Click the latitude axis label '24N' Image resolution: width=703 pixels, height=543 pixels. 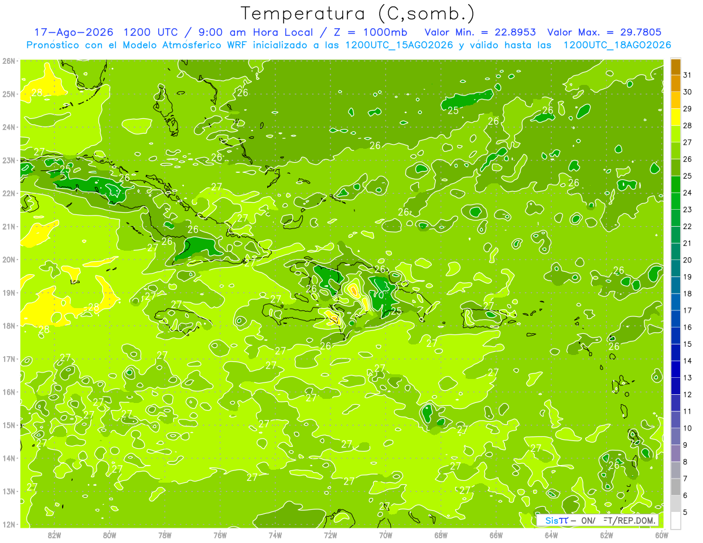point(9,127)
